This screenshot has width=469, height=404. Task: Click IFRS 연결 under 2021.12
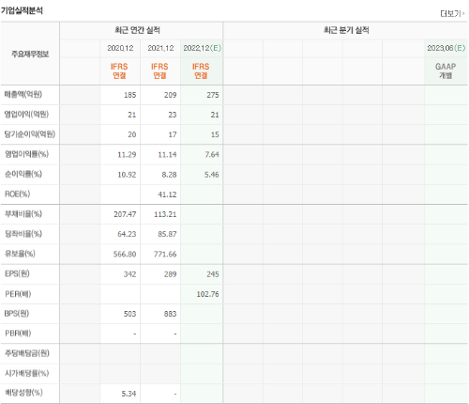(159, 70)
